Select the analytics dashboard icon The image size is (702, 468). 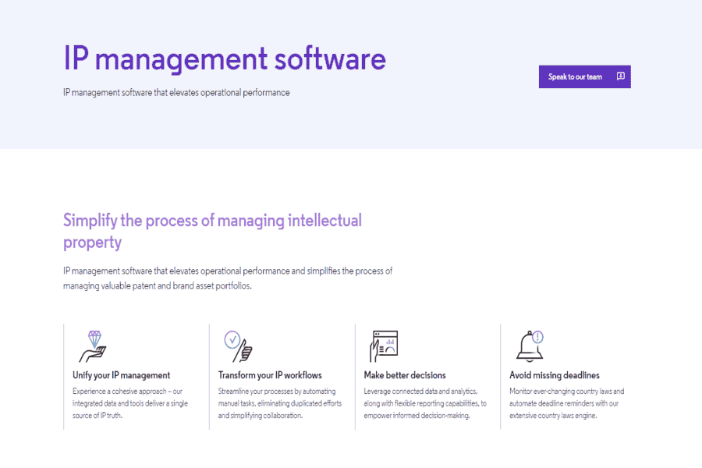(384, 346)
